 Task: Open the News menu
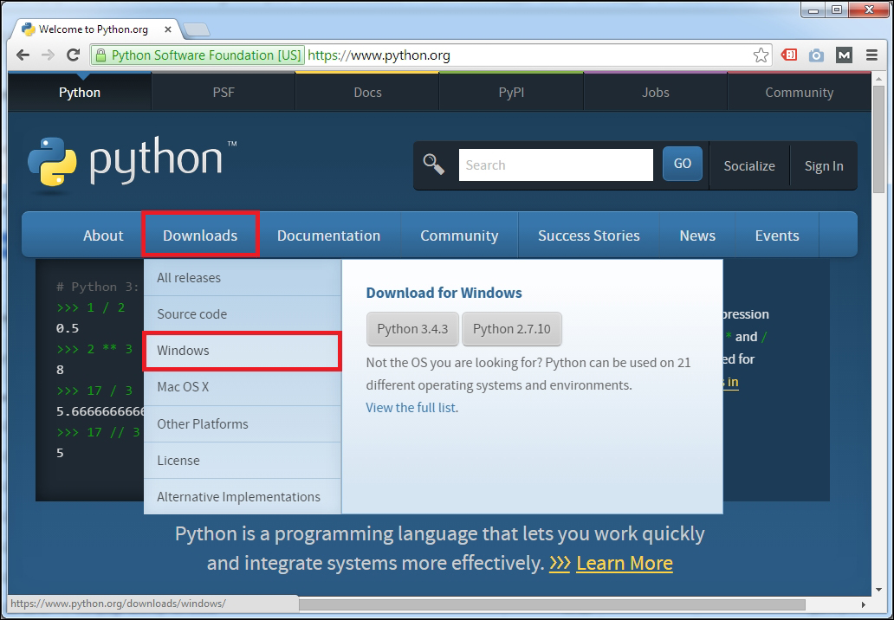697,236
